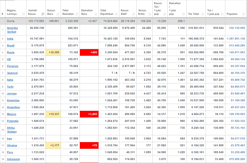Open the Ukraina country link
The width and height of the screenshot is (247, 163).
12,145
